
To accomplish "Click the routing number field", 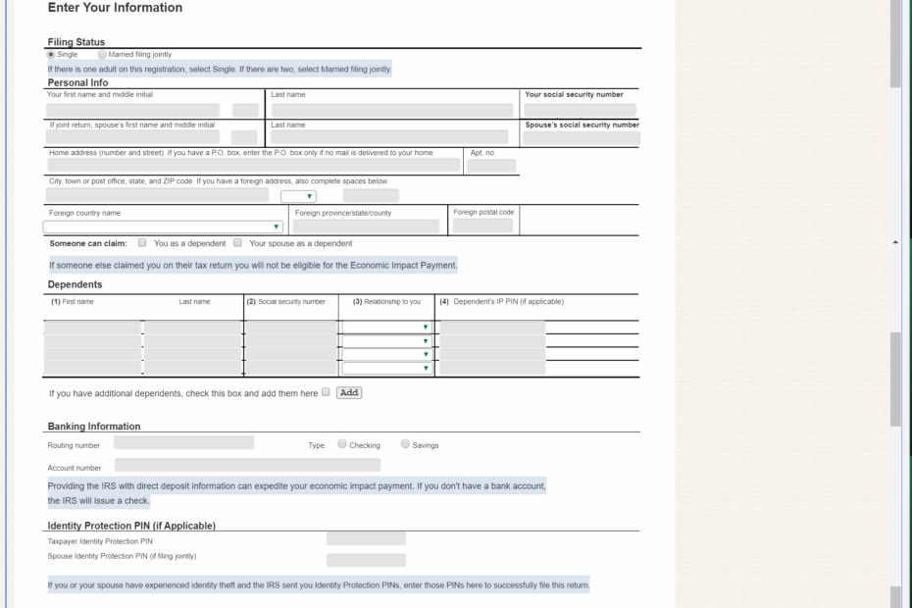I will click(183, 441).
